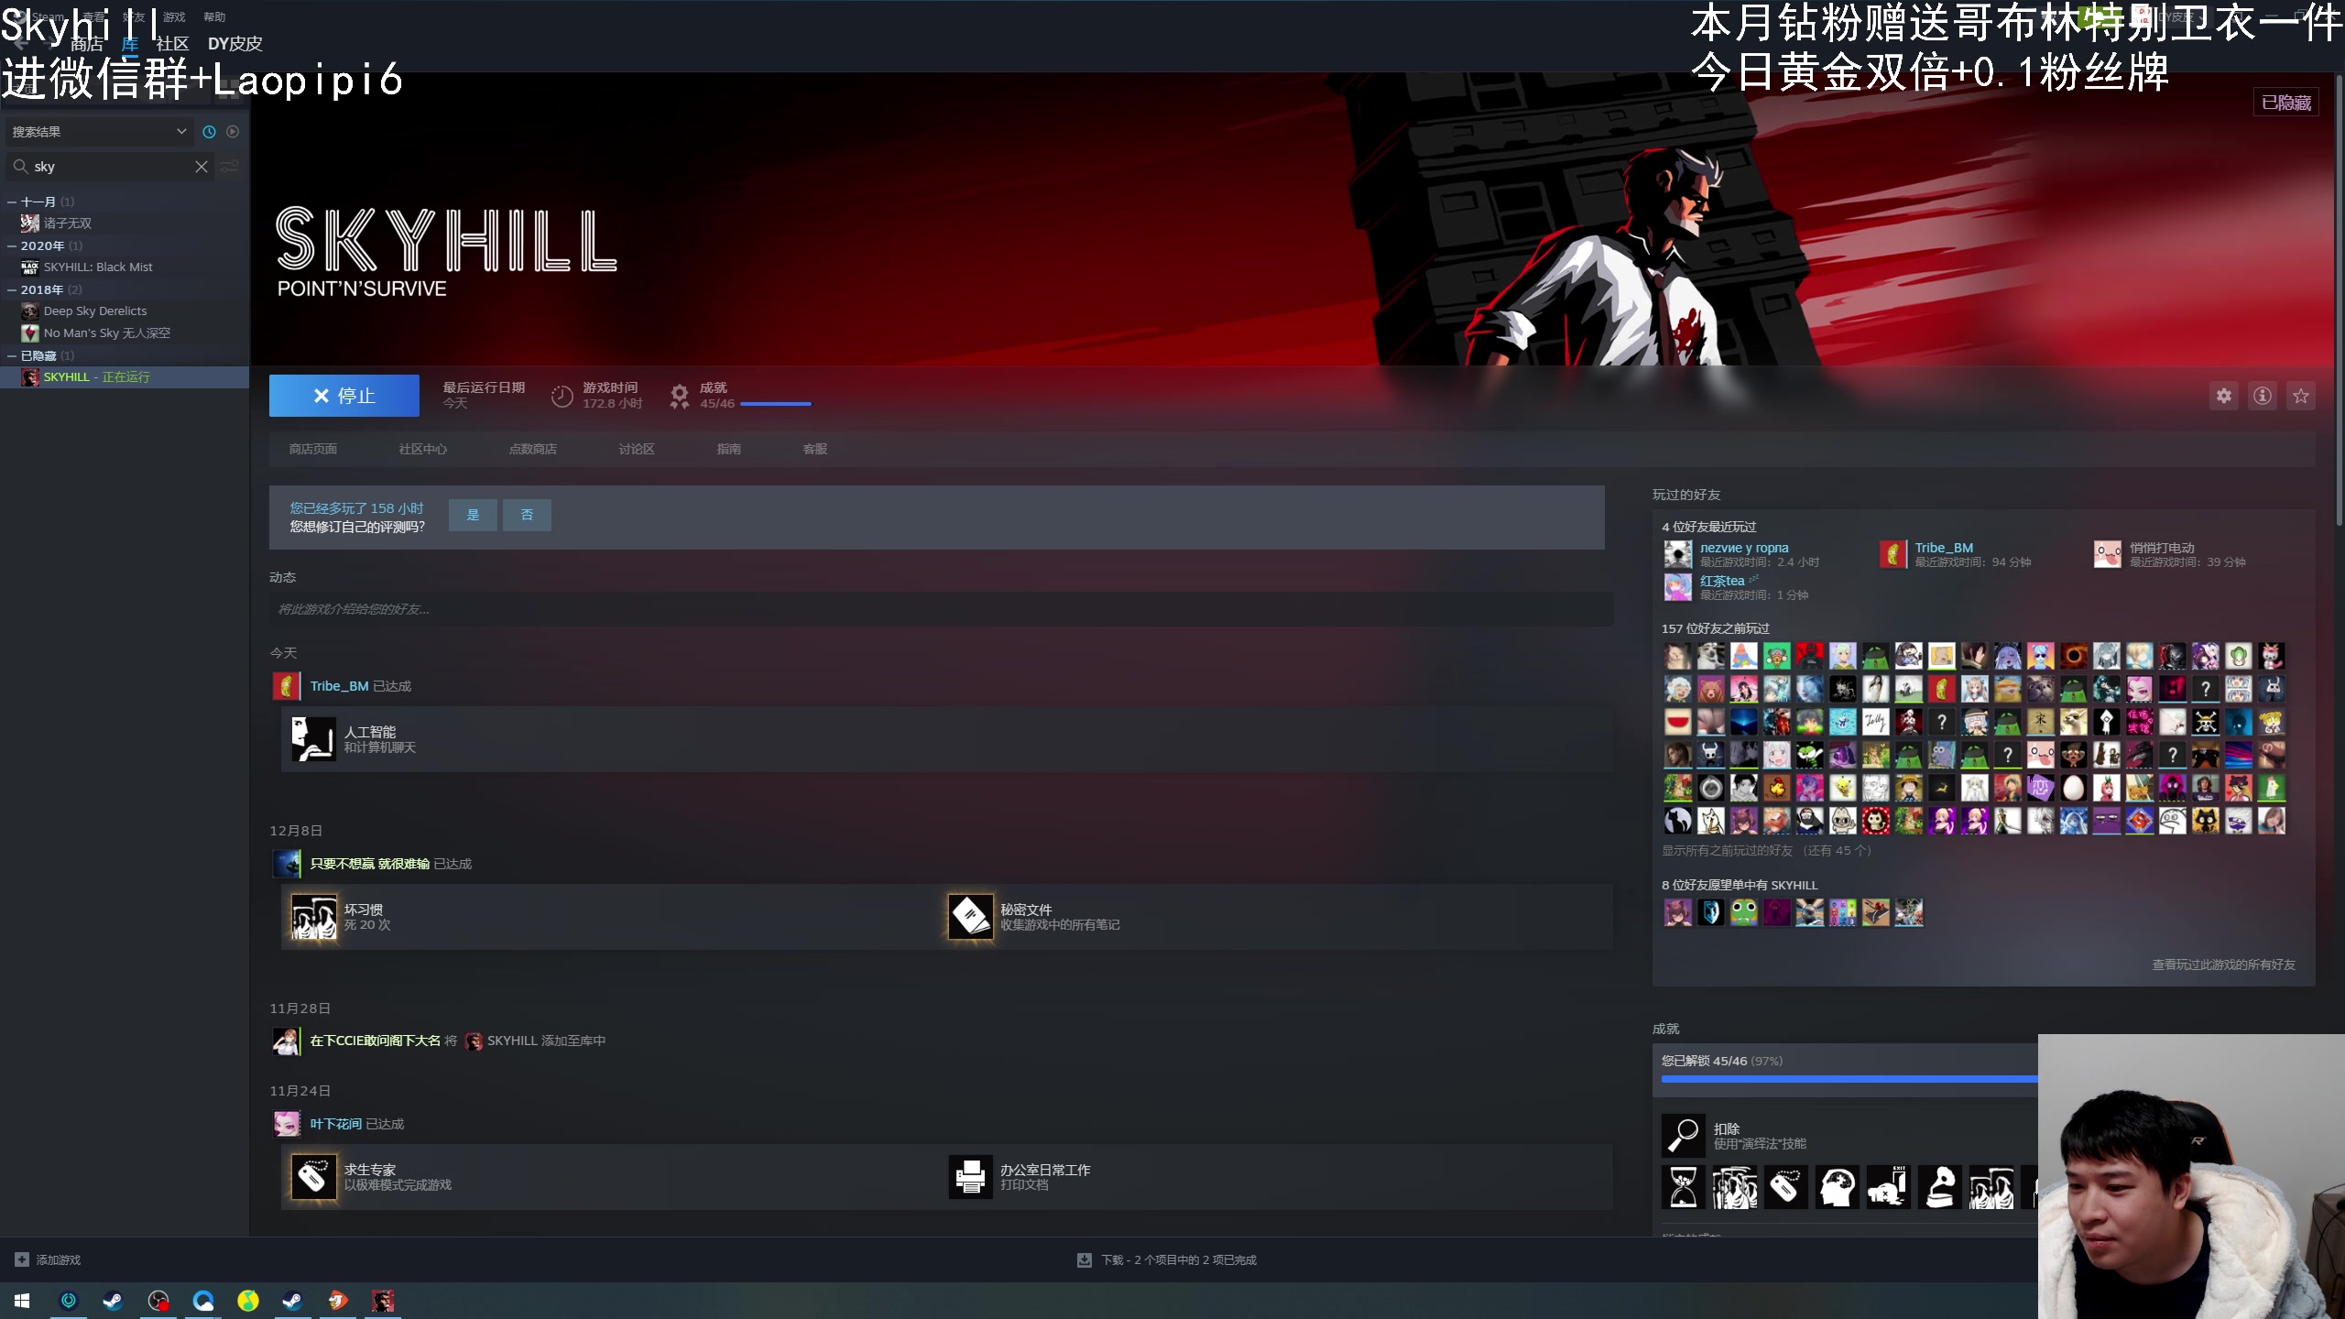
Task: Click the magnifier icon in library search
Action: 20,167
